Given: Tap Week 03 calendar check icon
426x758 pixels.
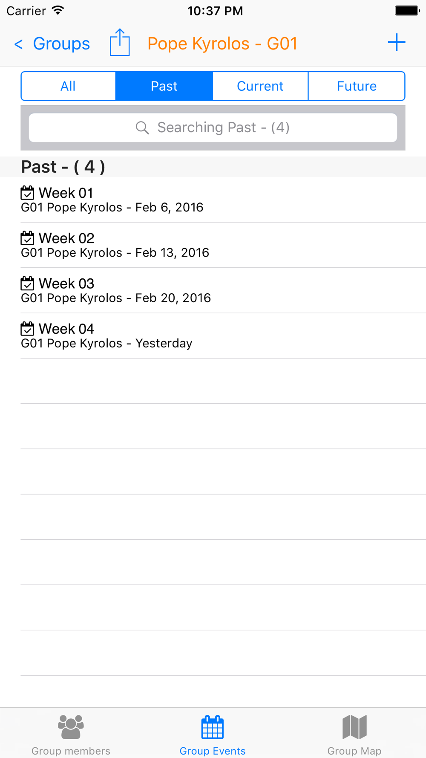Looking at the screenshot, I should click(27, 283).
